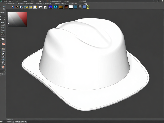Select the white and blue triangle tool icon
This screenshot has width=164, height=123.
click(x=21, y=7)
